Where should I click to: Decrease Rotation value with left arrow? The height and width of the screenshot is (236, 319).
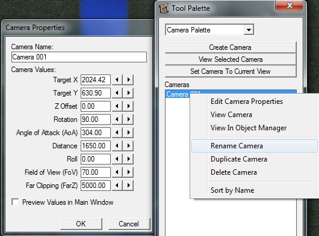(x=117, y=119)
